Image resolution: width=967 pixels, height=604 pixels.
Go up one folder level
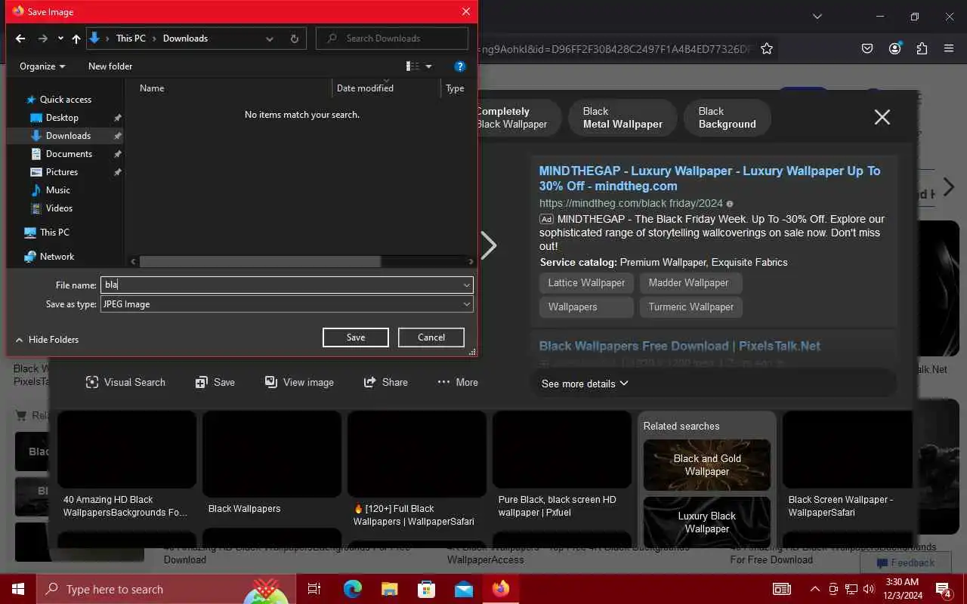(76, 39)
